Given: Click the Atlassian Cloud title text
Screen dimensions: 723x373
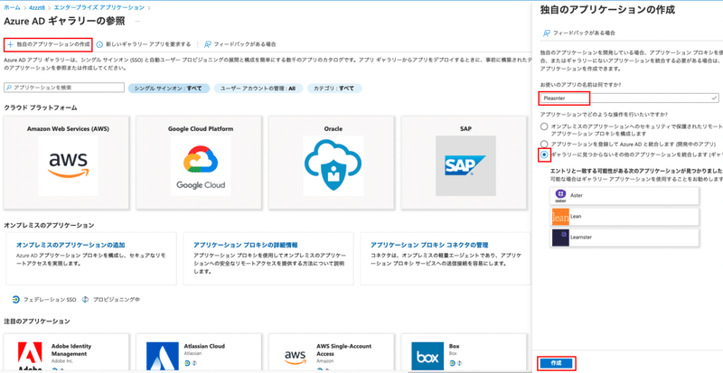Looking at the screenshot, I should 204,346.
